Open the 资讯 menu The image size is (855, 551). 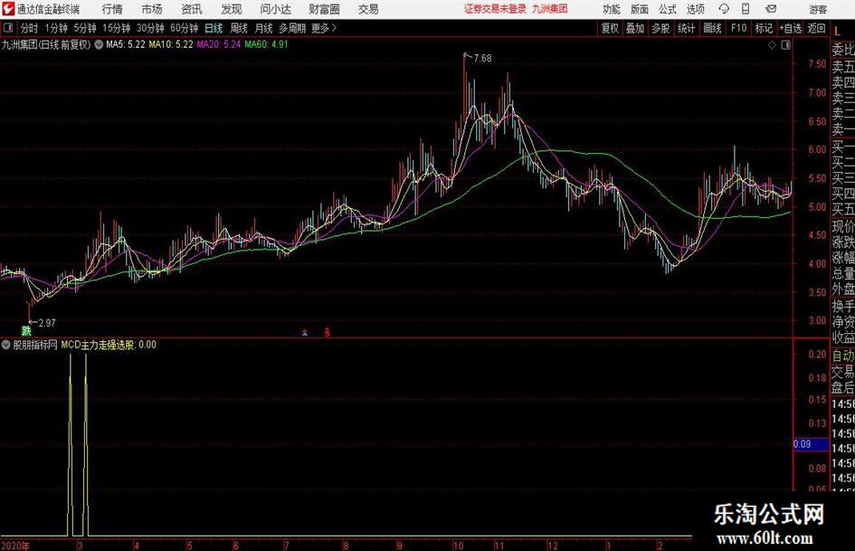[x=192, y=9]
